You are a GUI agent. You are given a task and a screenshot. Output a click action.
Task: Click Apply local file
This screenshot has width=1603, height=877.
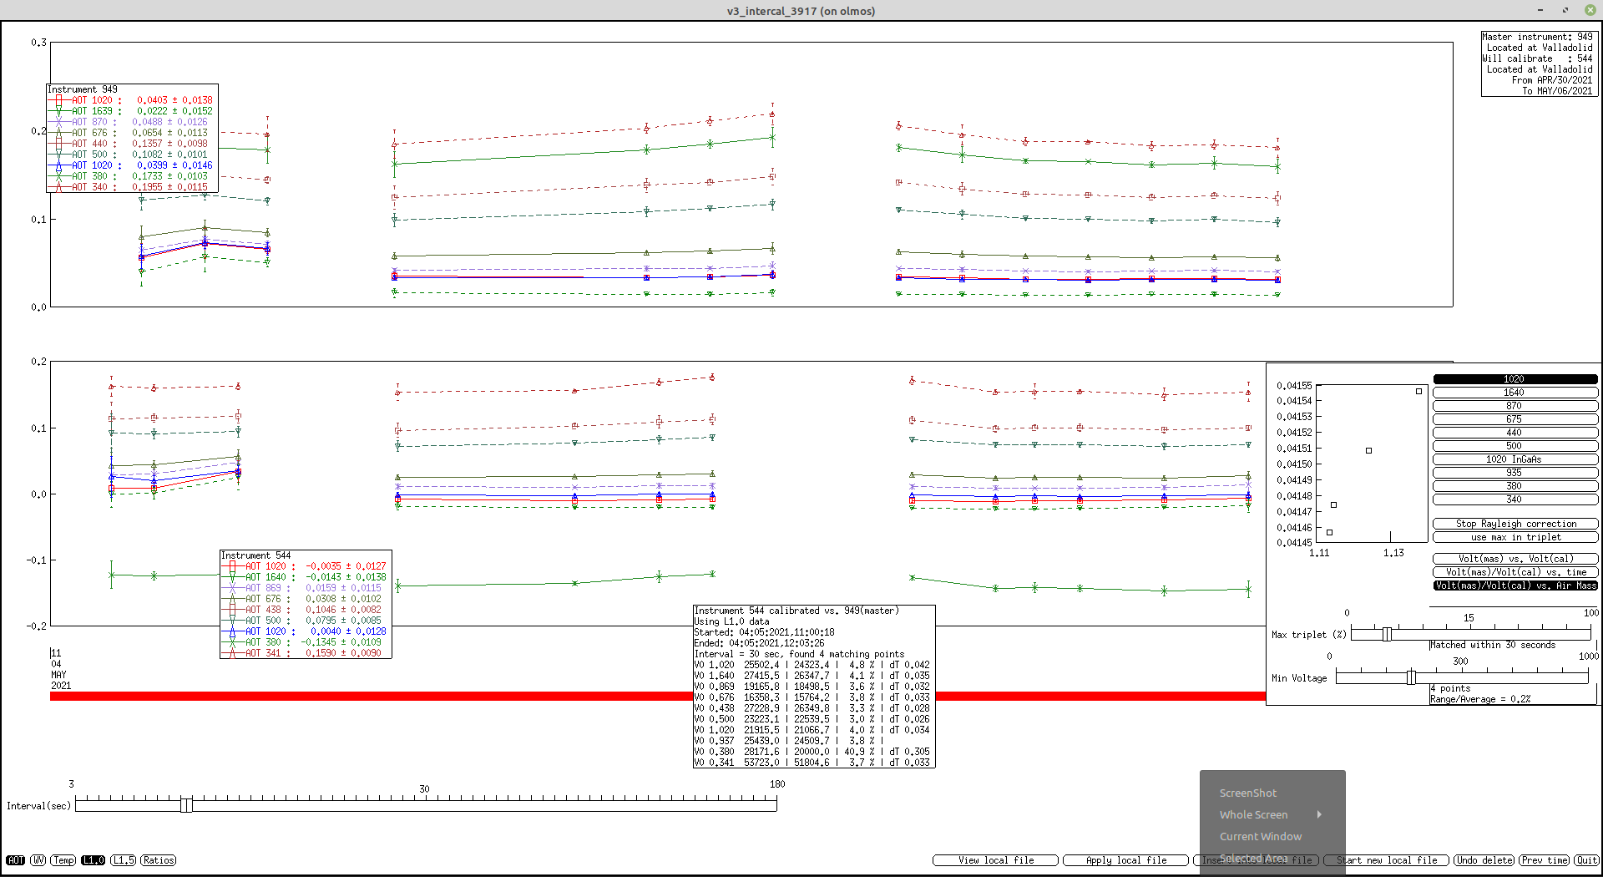click(1125, 860)
